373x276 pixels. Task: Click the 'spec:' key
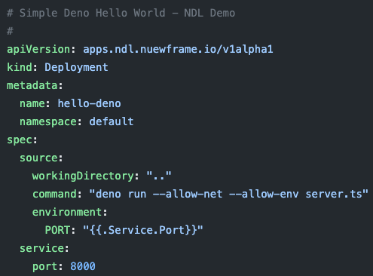[x=22, y=140]
